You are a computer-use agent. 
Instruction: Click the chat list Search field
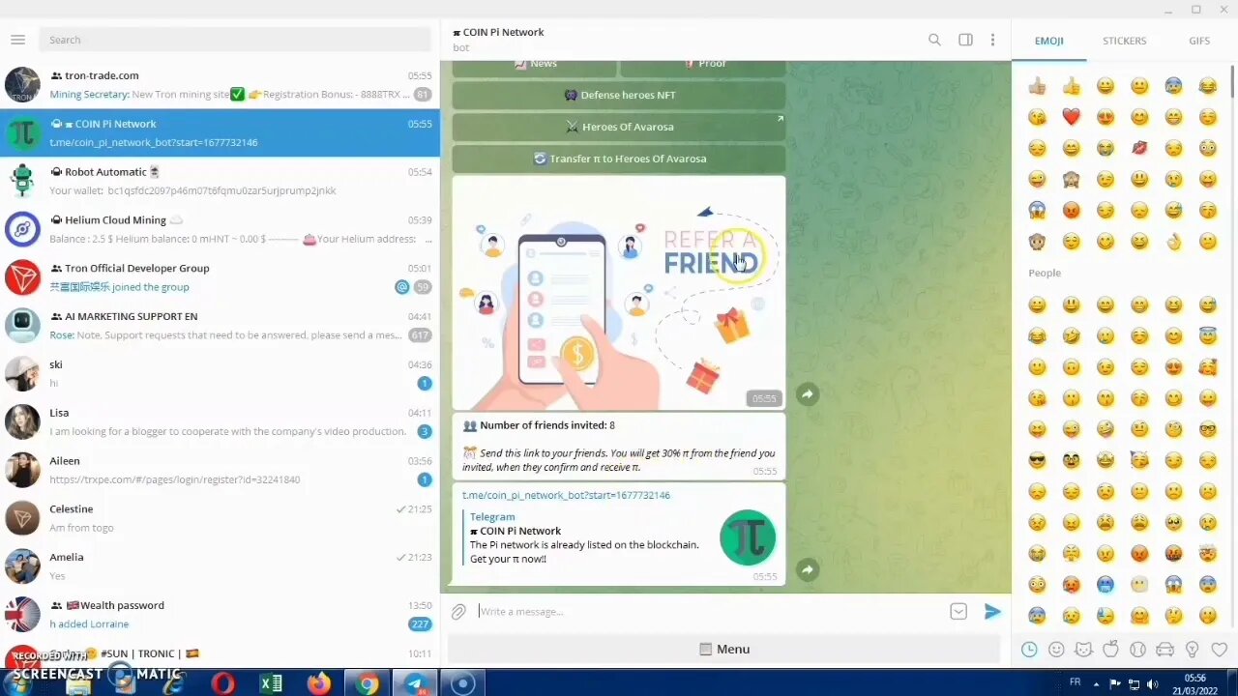click(235, 40)
